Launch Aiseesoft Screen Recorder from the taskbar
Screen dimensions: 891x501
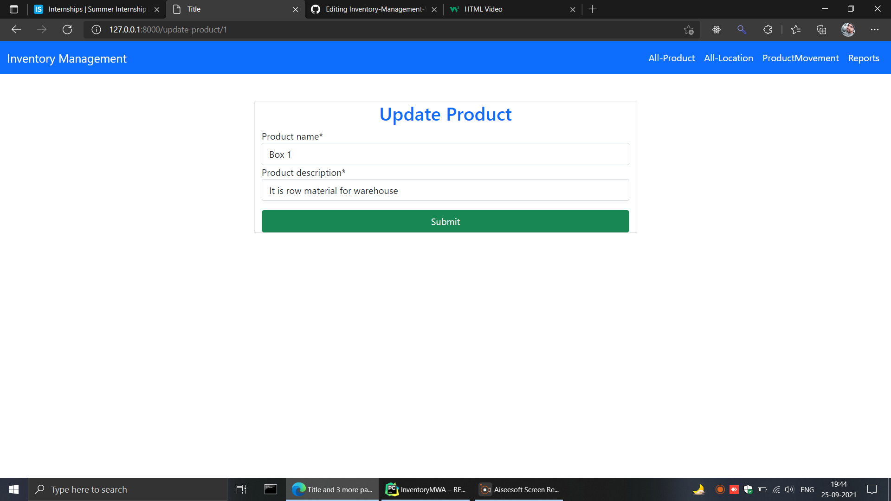518,489
